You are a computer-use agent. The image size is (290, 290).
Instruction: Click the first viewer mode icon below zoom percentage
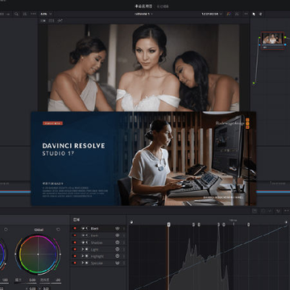pyautogui.click(x=43, y=21)
